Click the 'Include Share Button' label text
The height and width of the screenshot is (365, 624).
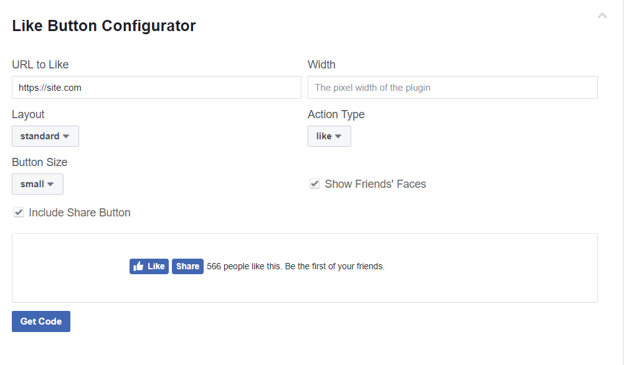tap(80, 213)
